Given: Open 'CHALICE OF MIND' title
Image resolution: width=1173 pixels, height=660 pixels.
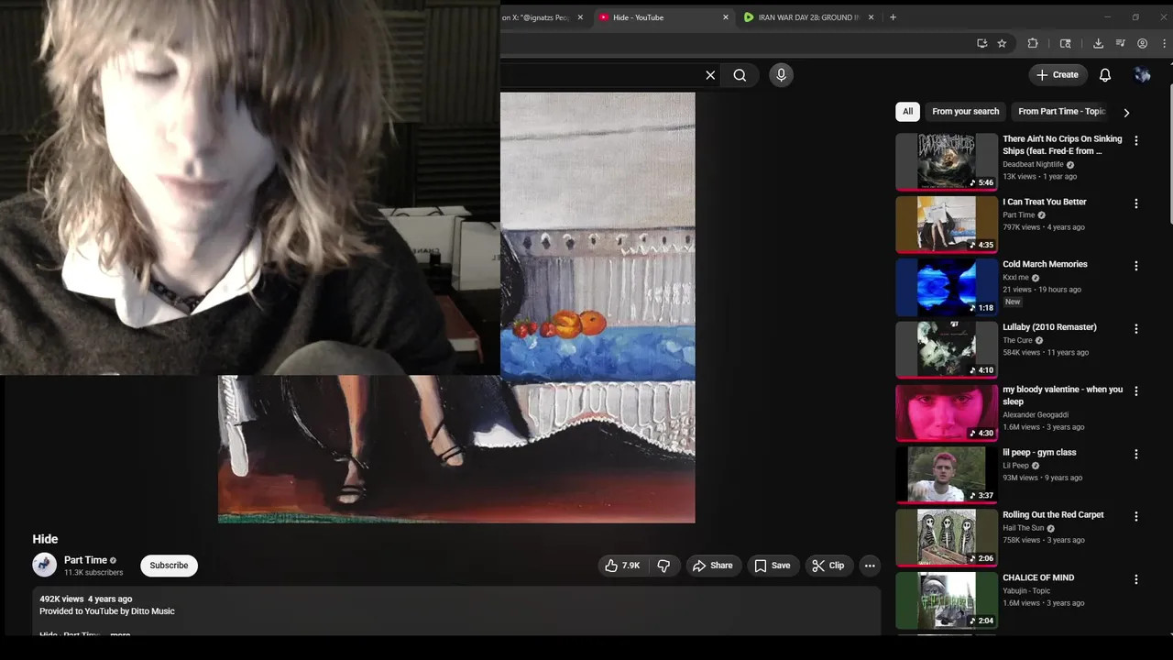Looking at the screenshot, I should click(x=1038, y=577).
